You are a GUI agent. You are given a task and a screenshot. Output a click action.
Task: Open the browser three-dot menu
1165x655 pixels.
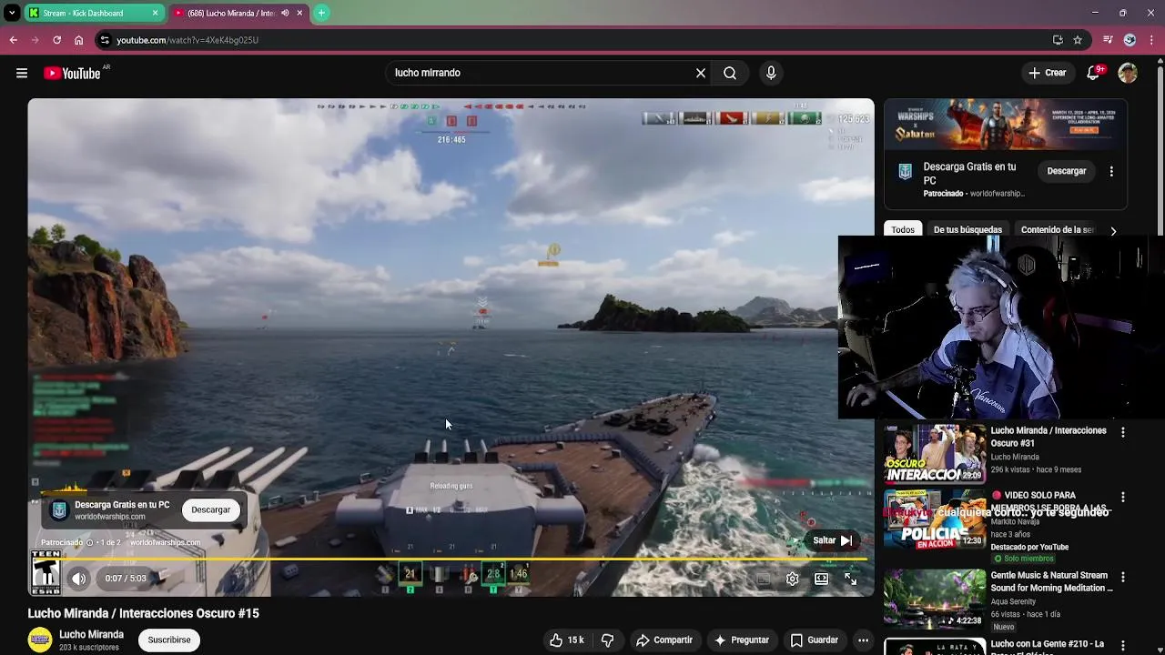[1152, 40]
